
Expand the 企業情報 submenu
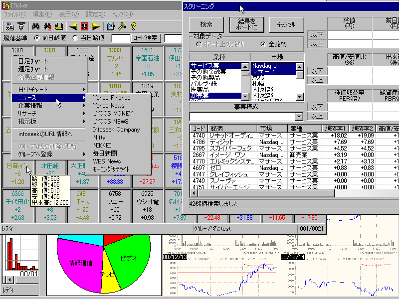50,106
